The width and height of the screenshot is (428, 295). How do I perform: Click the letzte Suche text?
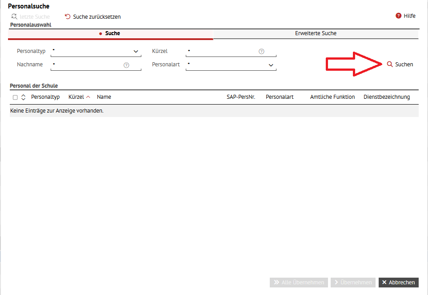pos(35,17)
